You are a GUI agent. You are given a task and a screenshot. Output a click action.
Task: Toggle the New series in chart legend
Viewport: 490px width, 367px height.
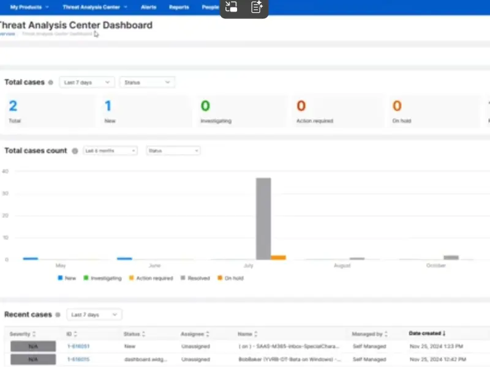[69, 278]
